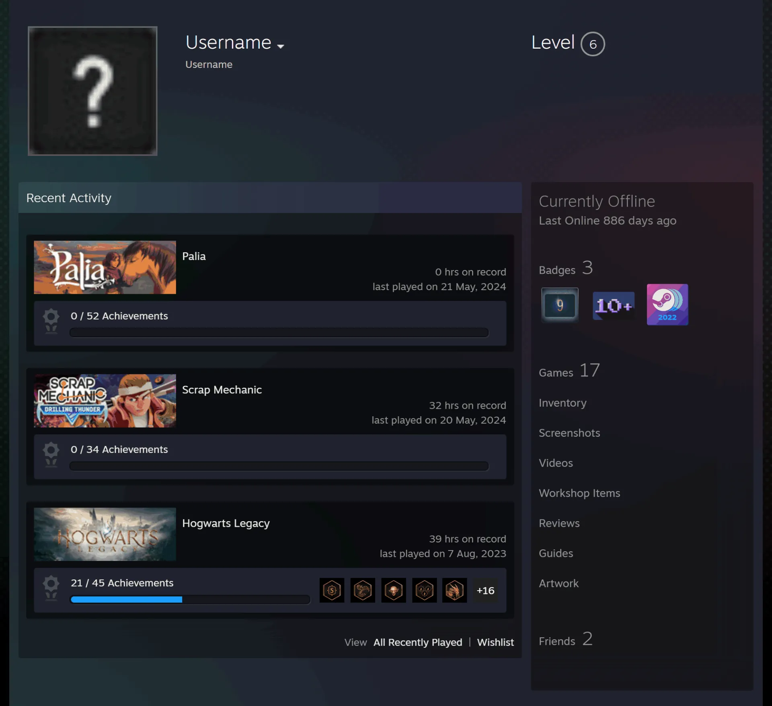Open the Steam 2022 replay badge

667,305
